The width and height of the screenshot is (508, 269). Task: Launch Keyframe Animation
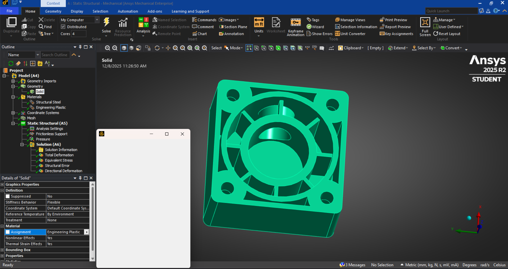pyautogui.click(x=295, y=23)
